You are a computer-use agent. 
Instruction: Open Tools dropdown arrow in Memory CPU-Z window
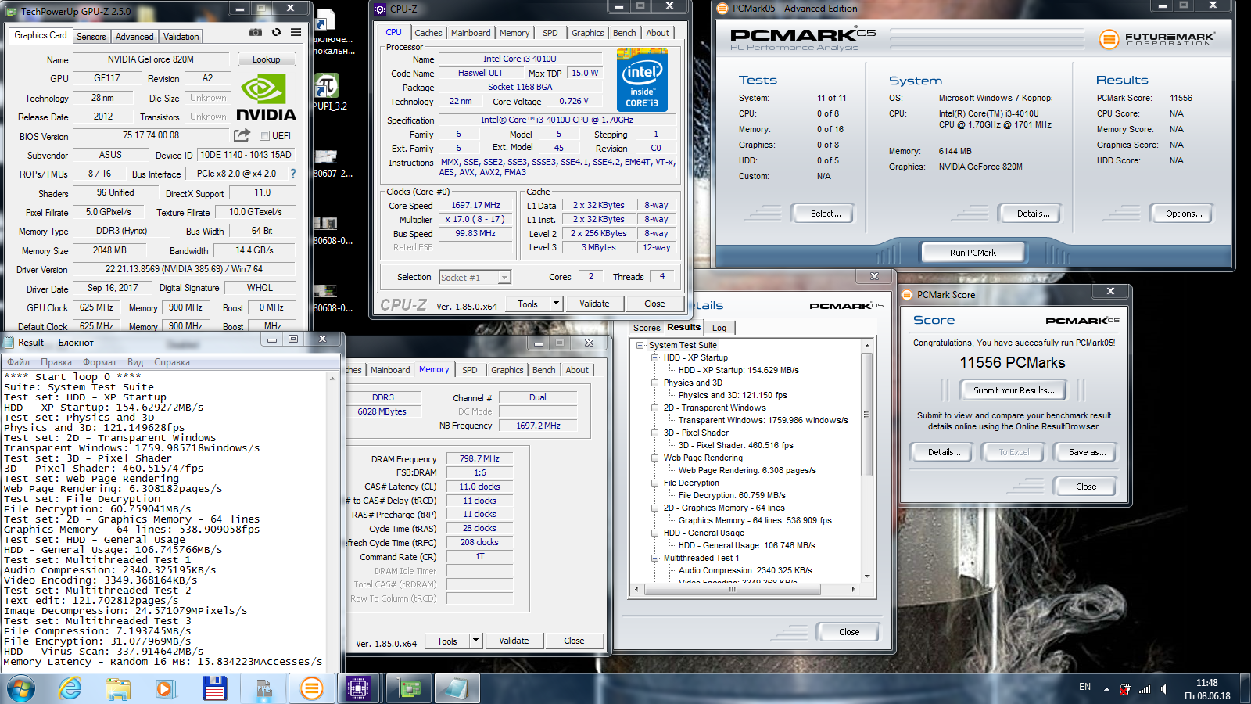475,641
